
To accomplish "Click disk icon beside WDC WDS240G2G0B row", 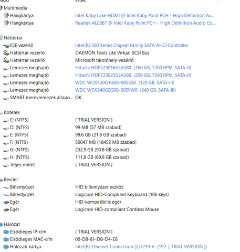I will [x=6, y=91].
